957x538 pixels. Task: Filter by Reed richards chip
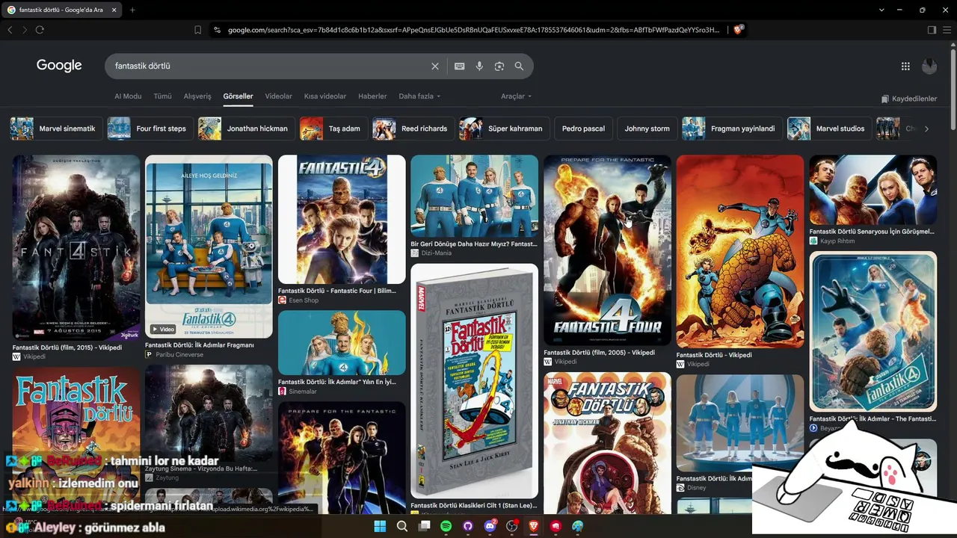(412, 129)
